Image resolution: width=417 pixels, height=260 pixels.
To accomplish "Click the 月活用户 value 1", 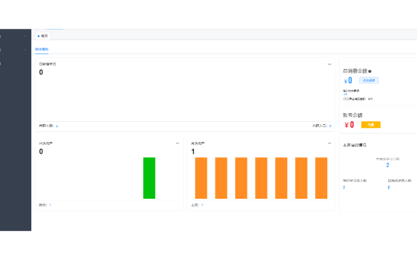I will [193, 151].
